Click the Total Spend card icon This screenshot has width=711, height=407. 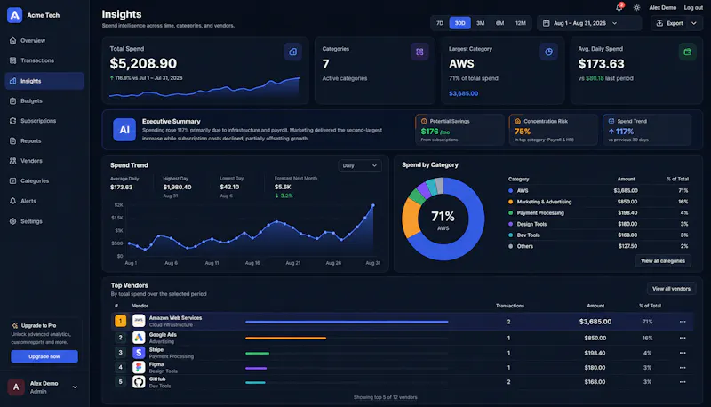293,52
